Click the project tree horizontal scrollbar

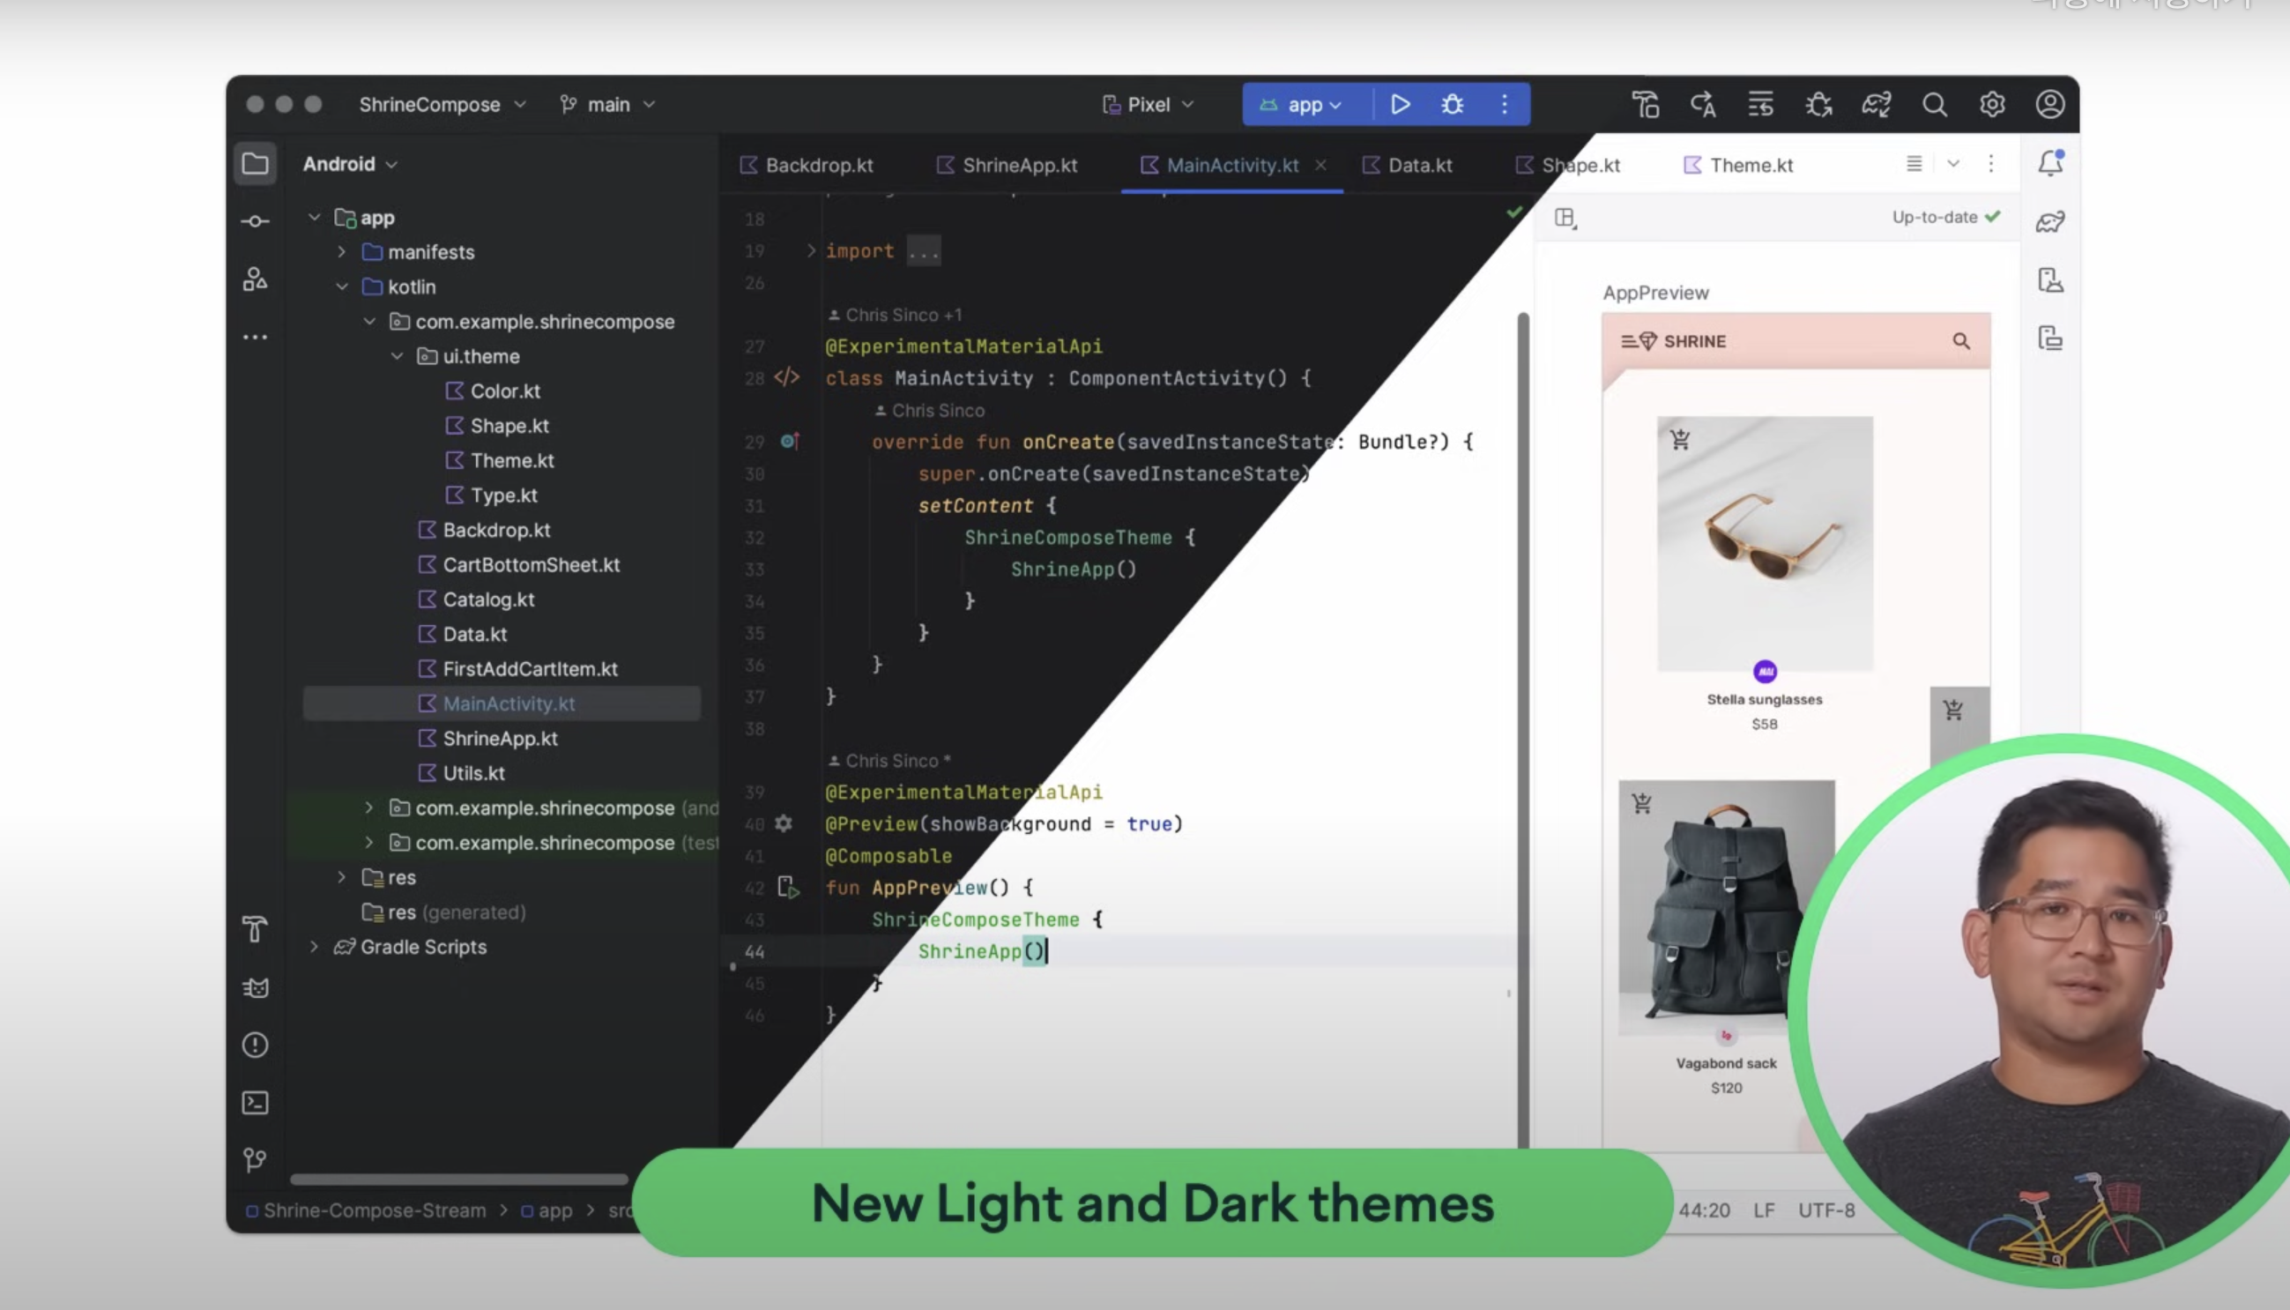[x=458, y=1179]
